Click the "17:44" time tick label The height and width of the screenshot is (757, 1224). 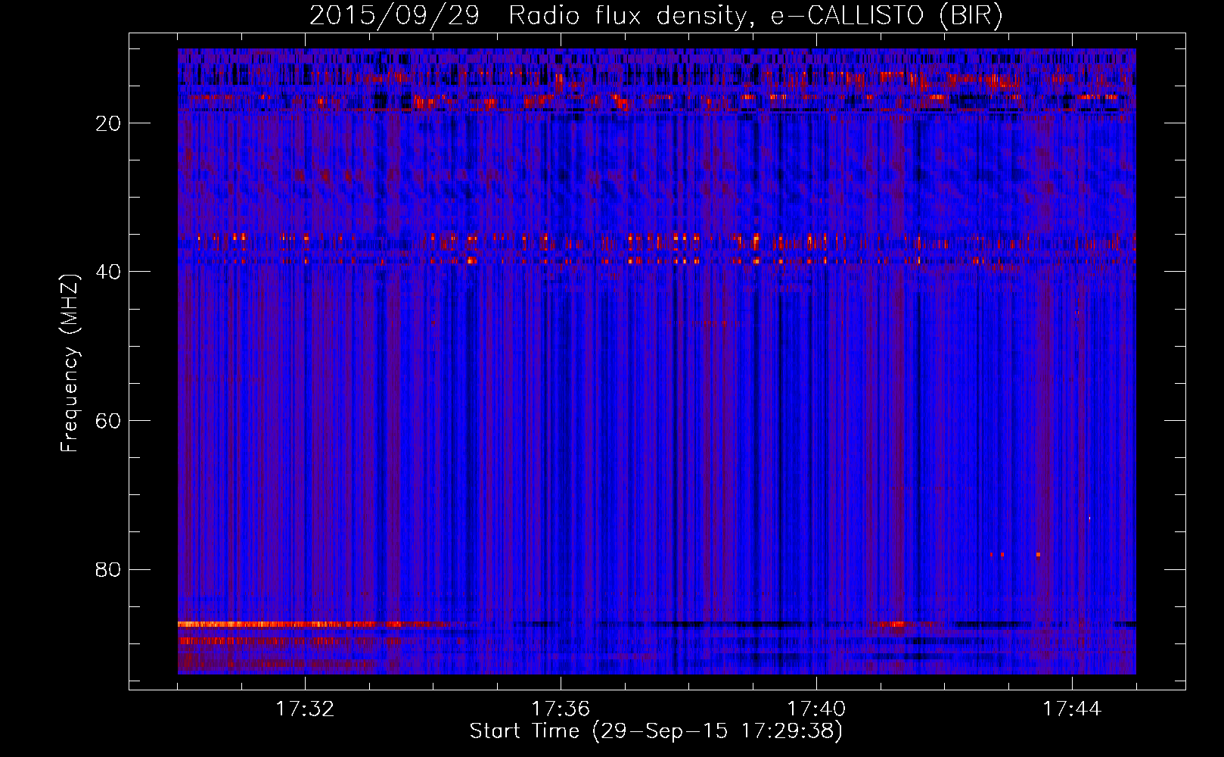point(1072,709)
